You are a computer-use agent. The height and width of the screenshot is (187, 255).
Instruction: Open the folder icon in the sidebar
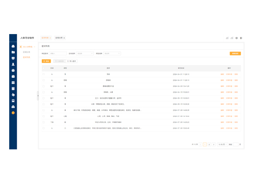(13, 52)
